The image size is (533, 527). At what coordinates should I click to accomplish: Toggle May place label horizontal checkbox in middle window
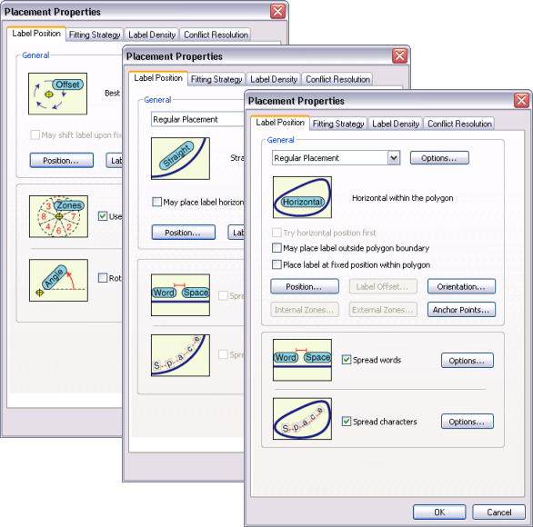(x=156, y=202)
